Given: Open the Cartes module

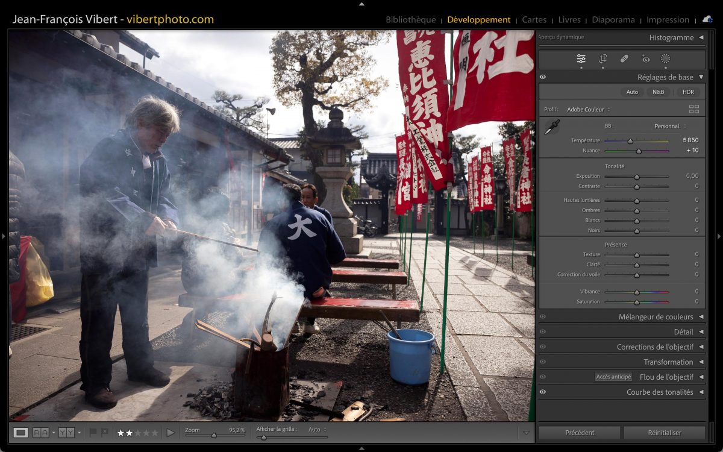Looking at the screenshot, I should click(534, 20).
